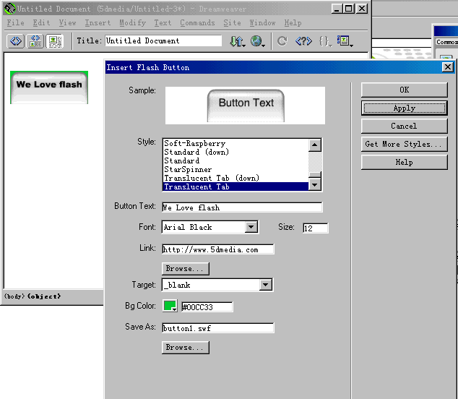This screenshot has width=458, height=399.
Task: Select the highlighted Translucent Tab style
Action: coord(236,186)
